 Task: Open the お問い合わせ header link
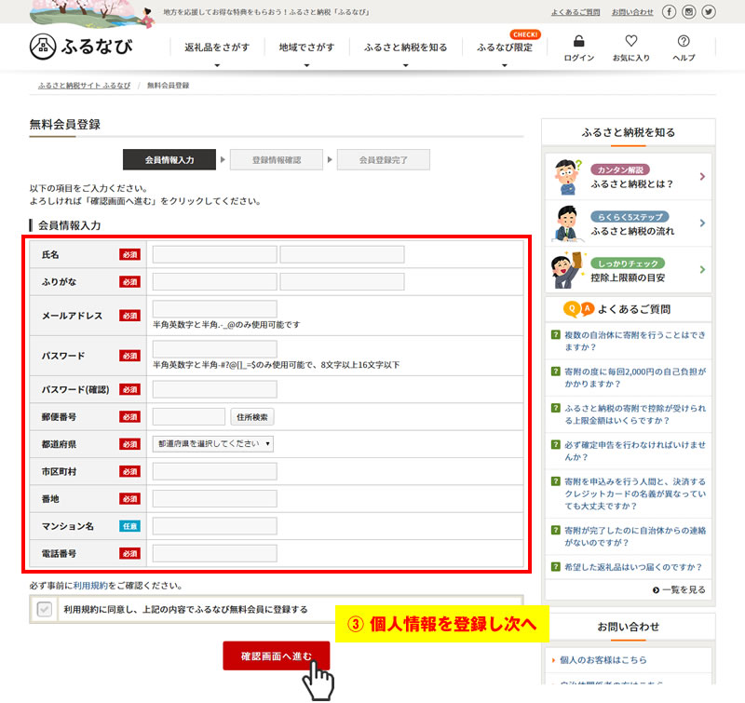632,12
